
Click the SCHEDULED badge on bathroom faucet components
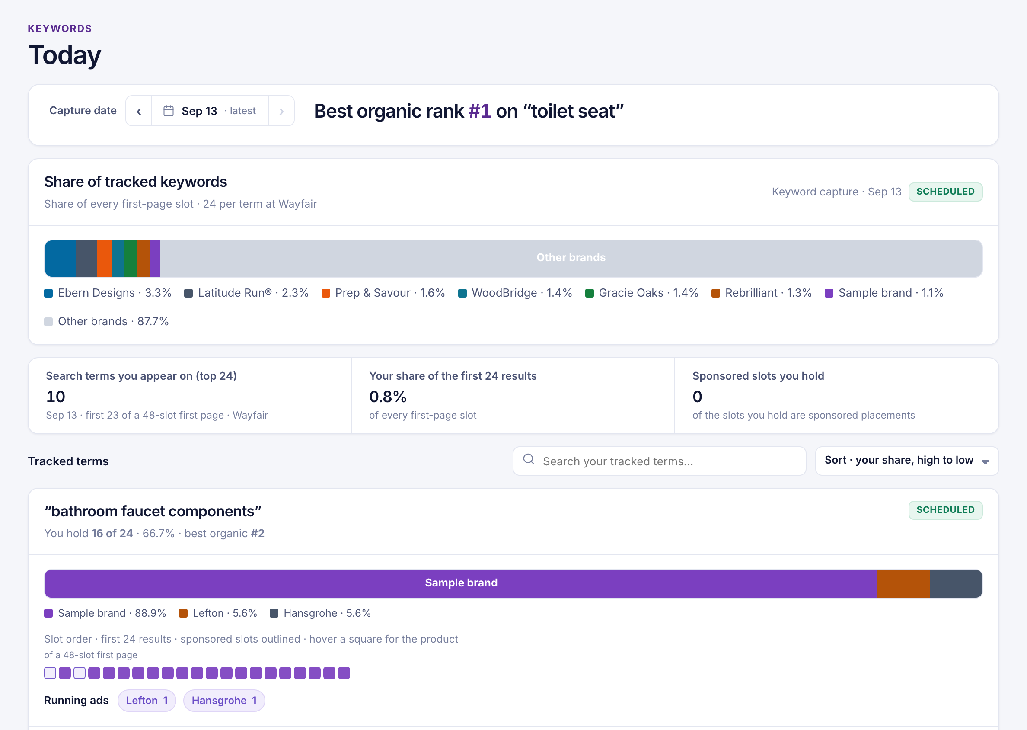(x=945, y=510)
